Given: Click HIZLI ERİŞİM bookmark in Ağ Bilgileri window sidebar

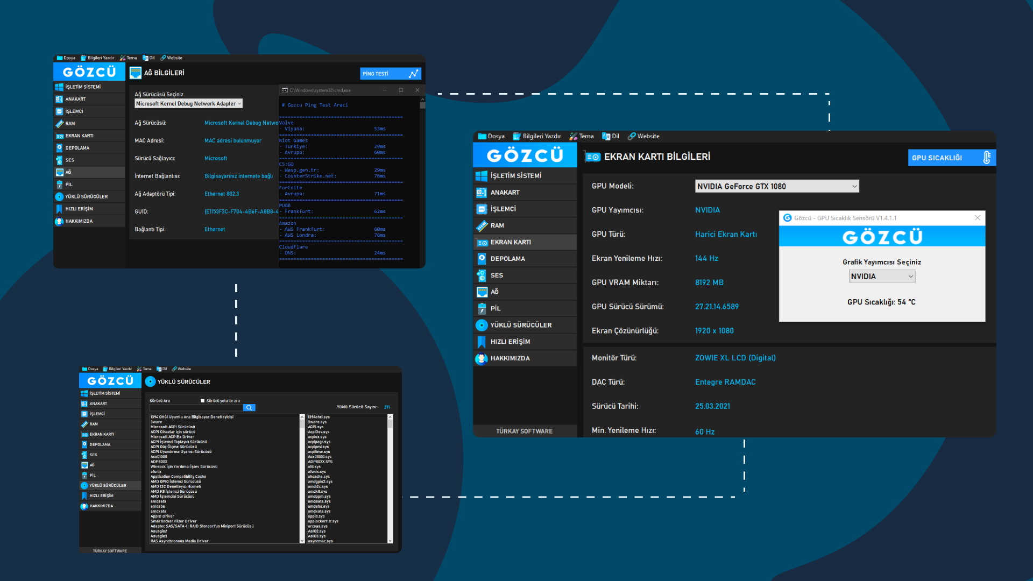Looking at the screenshot, I should pos(79,209).
